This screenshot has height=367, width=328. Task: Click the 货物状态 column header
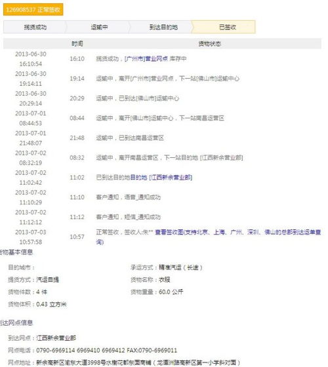click(x=210, y=44)
